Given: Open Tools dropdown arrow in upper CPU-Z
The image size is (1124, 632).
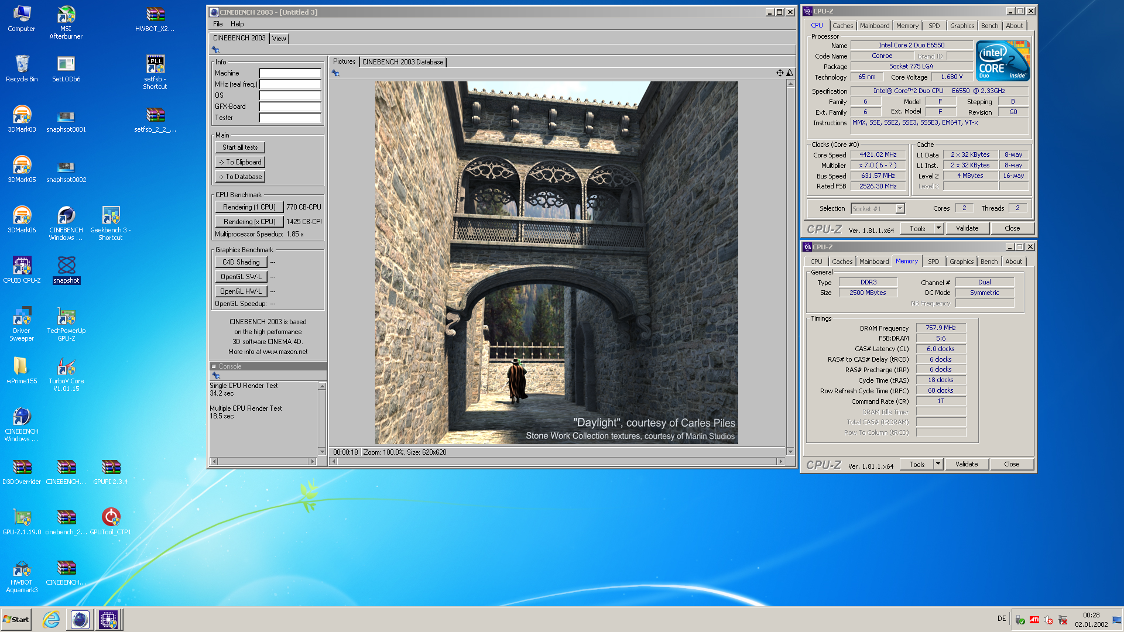Looking at the screenshot, I should pos(938,229).
